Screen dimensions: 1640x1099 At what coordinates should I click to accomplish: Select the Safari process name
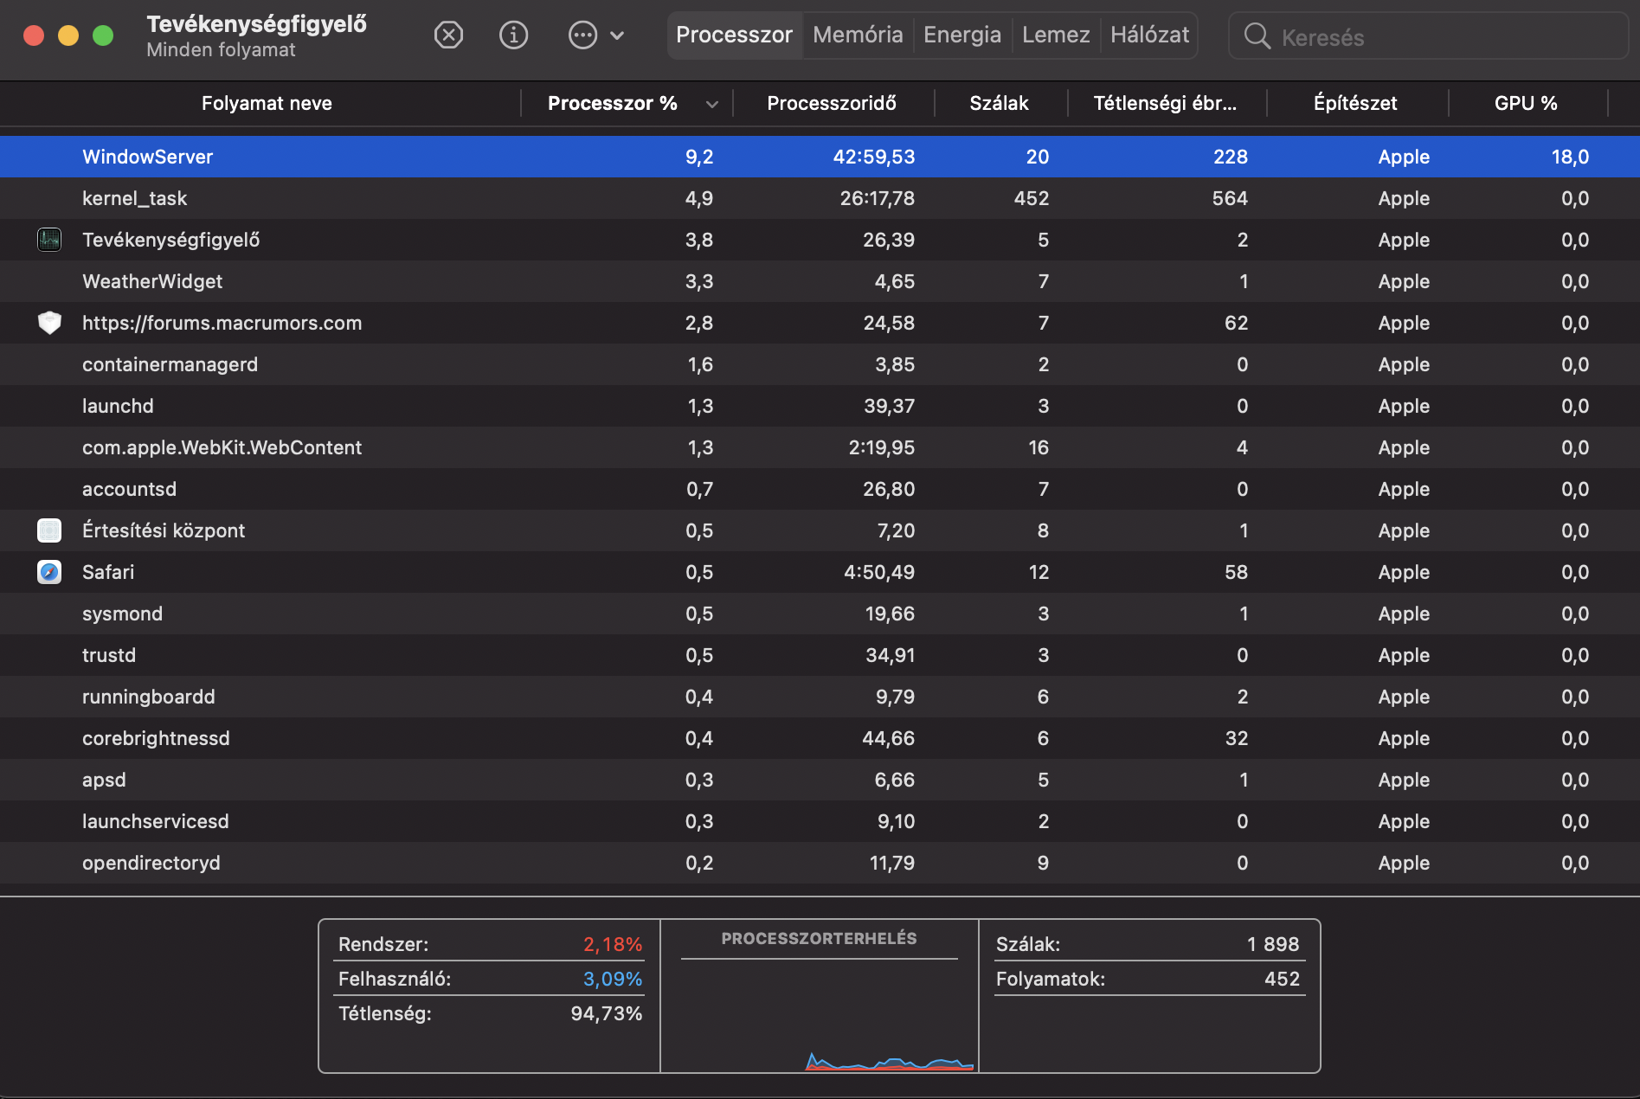tap(108, 572)
